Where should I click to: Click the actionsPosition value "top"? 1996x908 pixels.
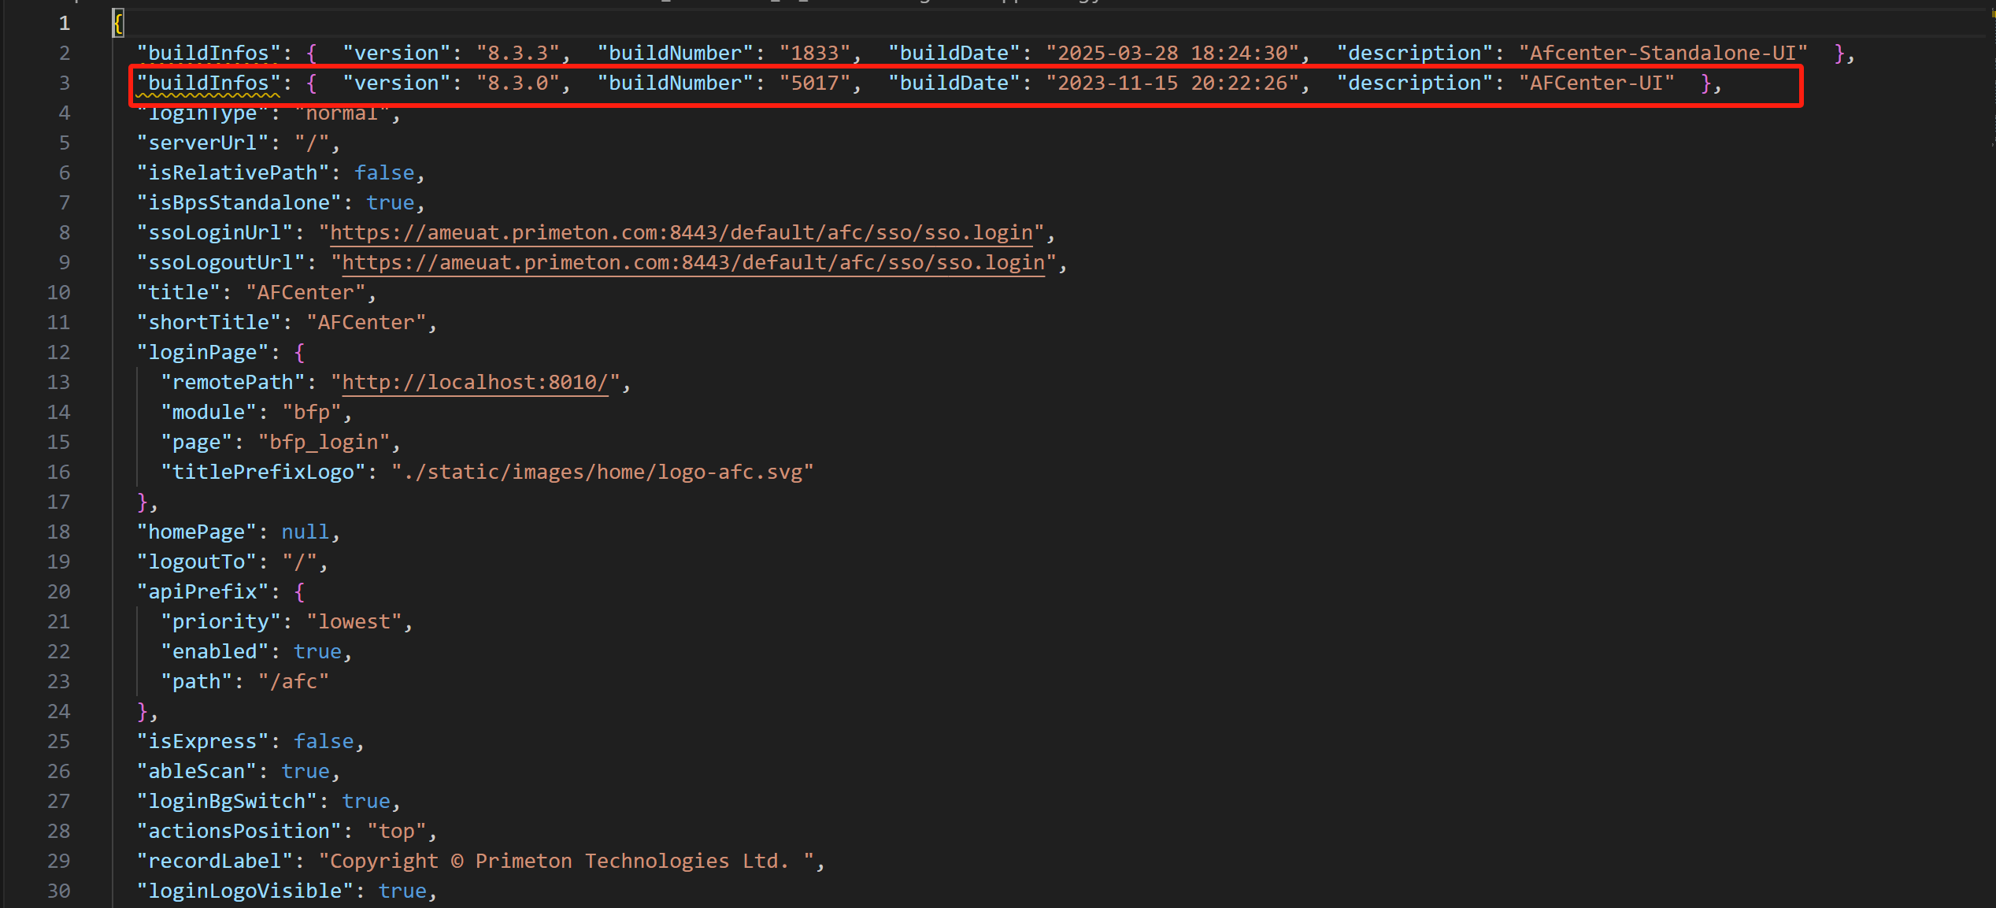[x=397, y=831]
